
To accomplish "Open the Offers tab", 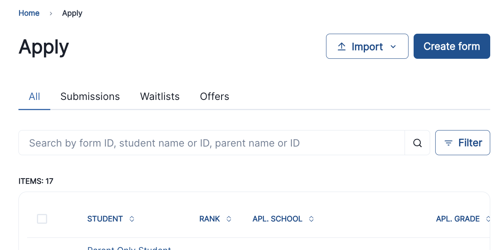I will [214, 96].
